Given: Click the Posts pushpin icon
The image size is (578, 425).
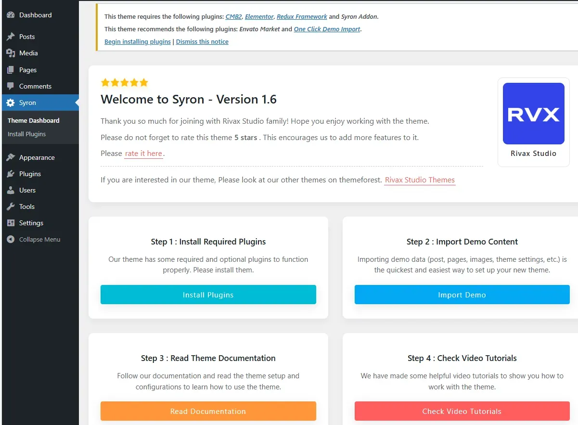Looking at the screenshot, I should [11, 37].
